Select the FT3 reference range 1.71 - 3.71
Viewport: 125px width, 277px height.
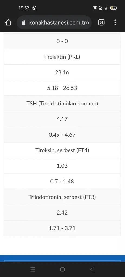coord(62,228)
